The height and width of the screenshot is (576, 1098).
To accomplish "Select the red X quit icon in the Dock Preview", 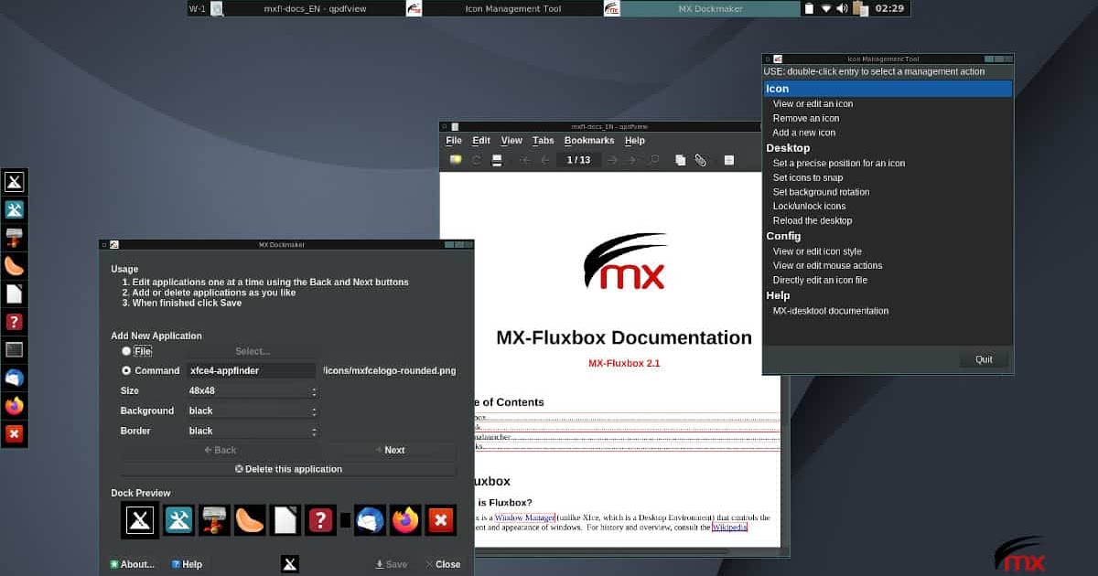I will (x=441, y=519).
